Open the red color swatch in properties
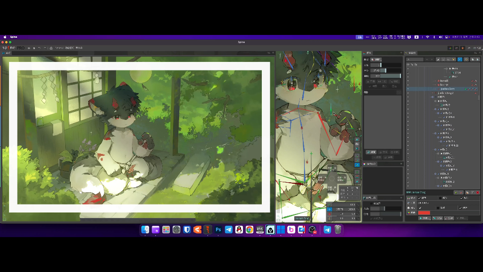Image resolution: width=483 pixels, height=272 pixels. click(x=424, y=213)
